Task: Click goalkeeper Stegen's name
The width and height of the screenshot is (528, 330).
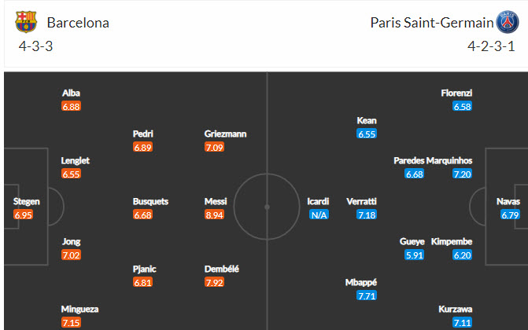Action: point(26,202)
